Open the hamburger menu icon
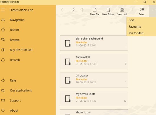The image size is (156, 115). coord(3,10)
